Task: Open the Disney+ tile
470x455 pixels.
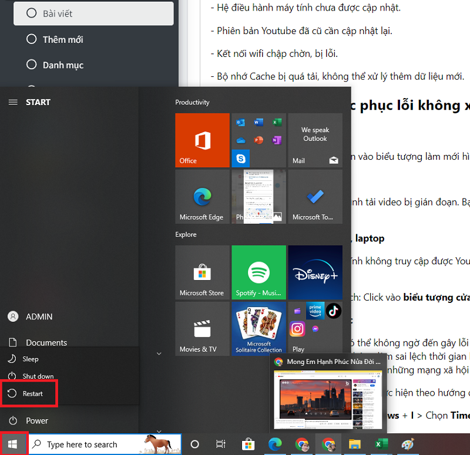Action: (x=315, y=272)
